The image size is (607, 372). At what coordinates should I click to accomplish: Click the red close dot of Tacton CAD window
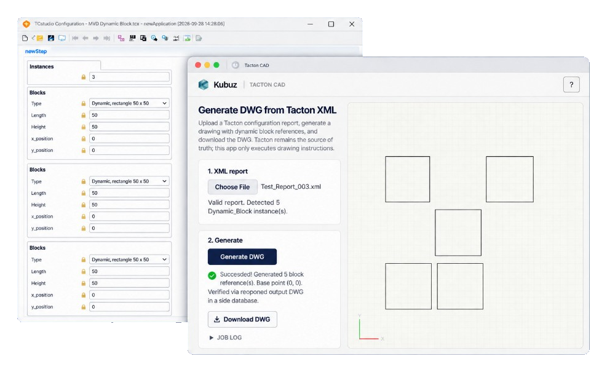pos(198,65)
